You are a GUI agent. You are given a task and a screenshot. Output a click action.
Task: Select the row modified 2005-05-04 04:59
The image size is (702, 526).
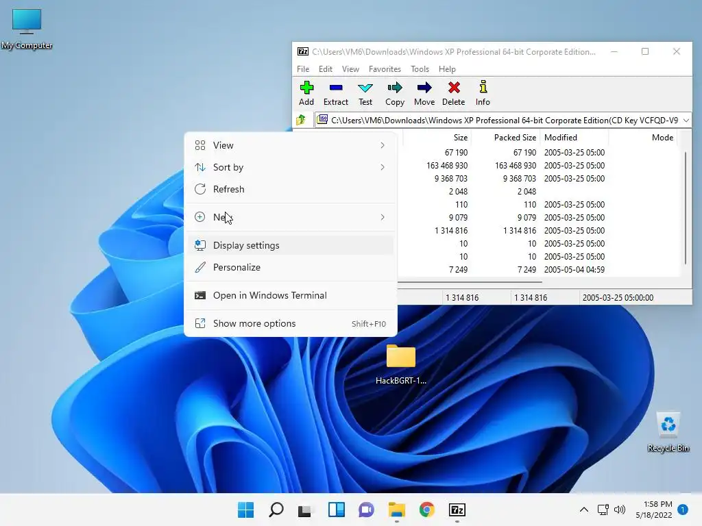point(537,270)
